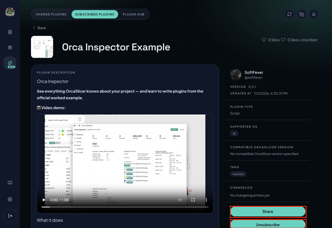Open the document page icon in sidebar
The height and width of the screenshot is (228, 332).
[x=10, y=32]
